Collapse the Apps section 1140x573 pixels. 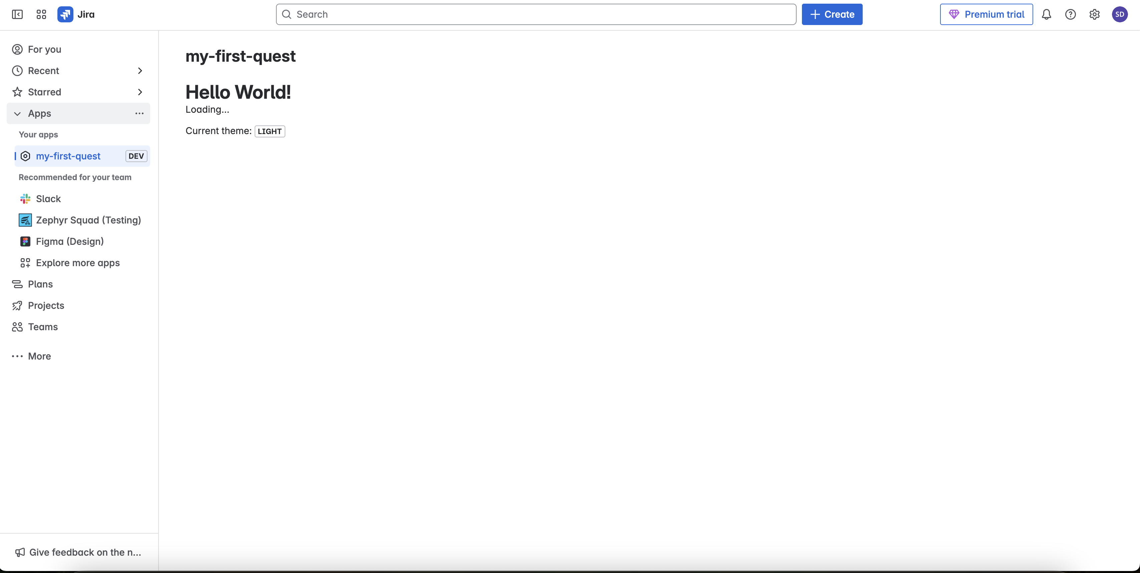click(17, 114)
